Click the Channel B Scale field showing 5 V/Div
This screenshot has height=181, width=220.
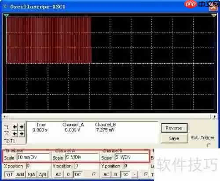tap(131, 157)
